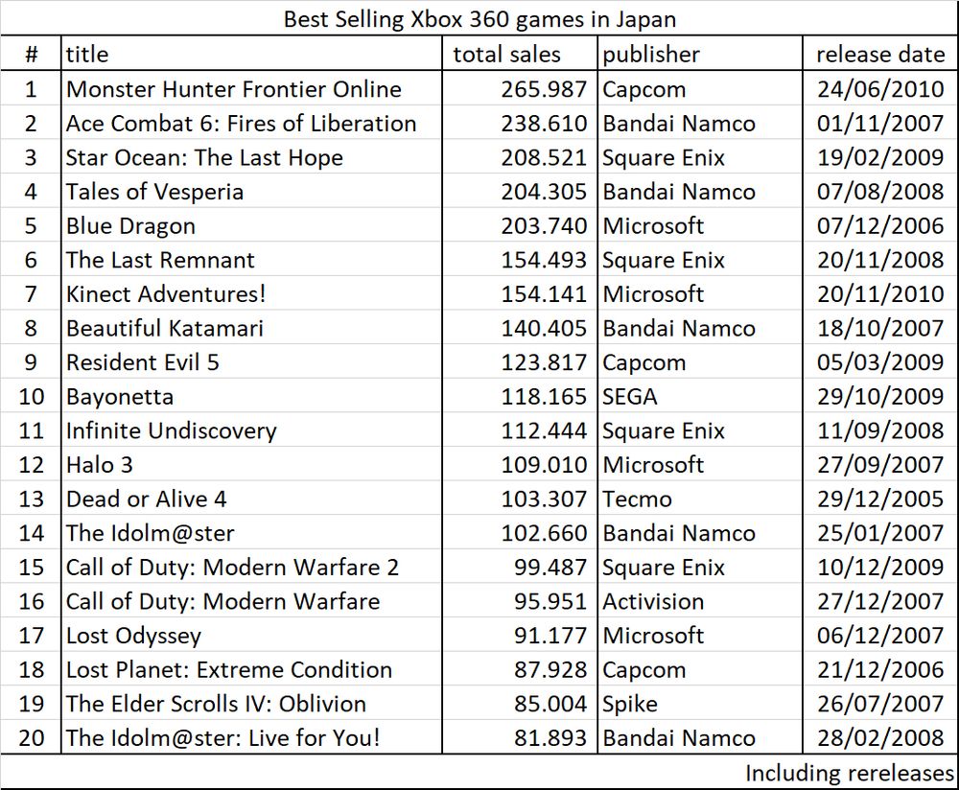Select the 'Blue Dragon' cell
The image size is (959, 790).
coord(251,226)
